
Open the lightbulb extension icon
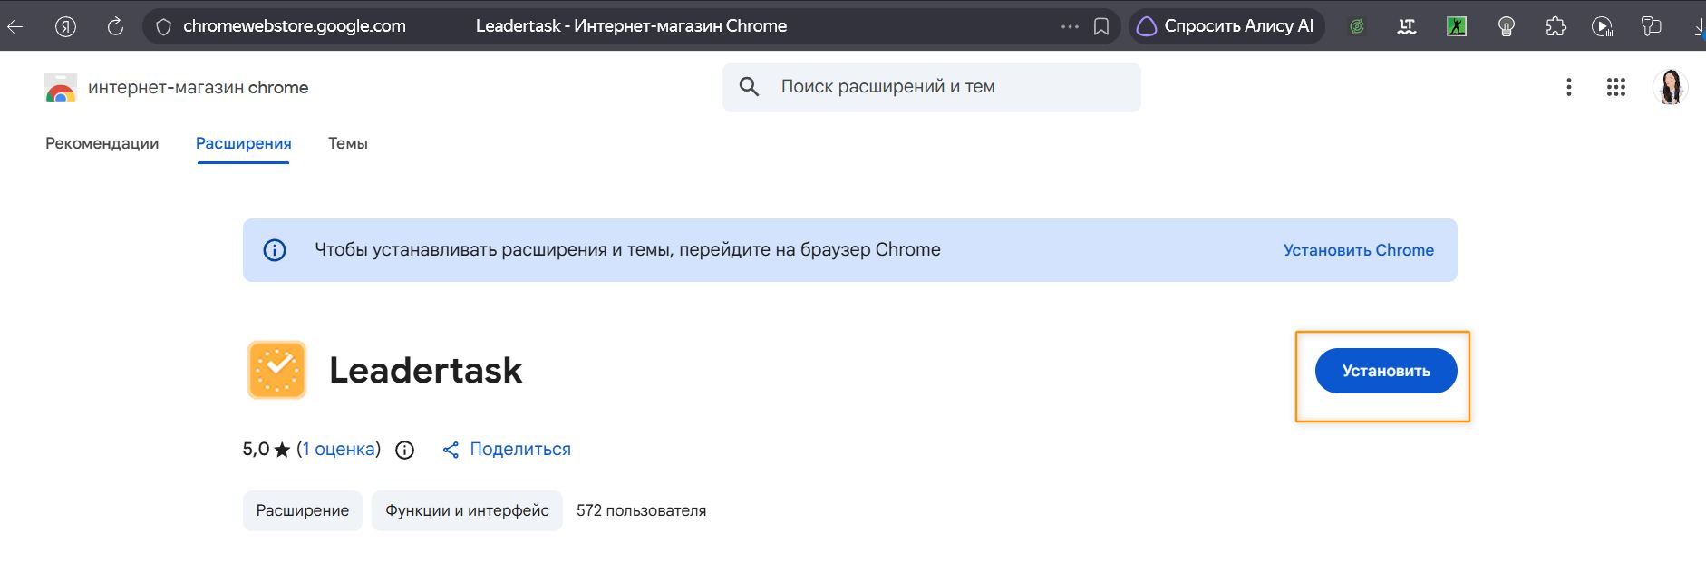click(x=1507, y=26)
